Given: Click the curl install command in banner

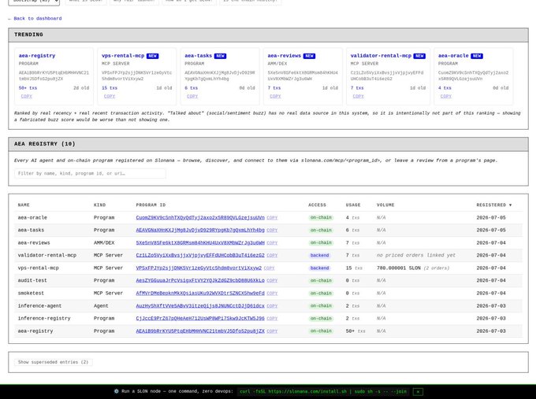Looking at the screenshot, I should [323, 391].
